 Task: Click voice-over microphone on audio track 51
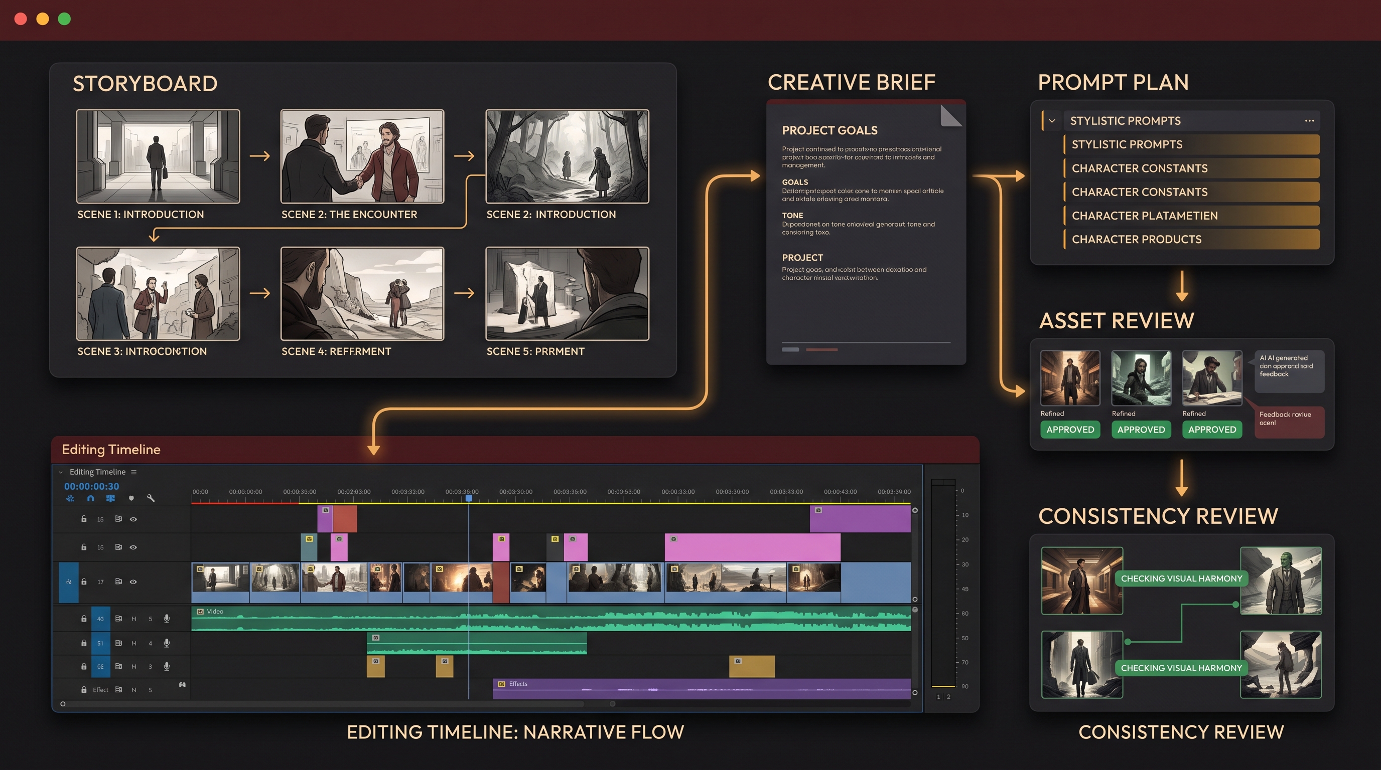167,643
